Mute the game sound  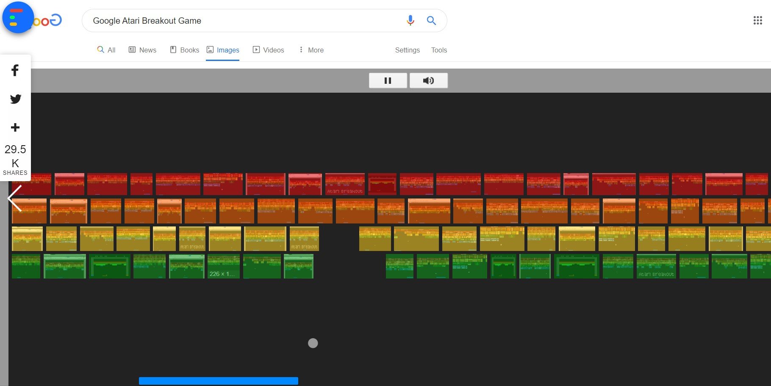(428, 80)
